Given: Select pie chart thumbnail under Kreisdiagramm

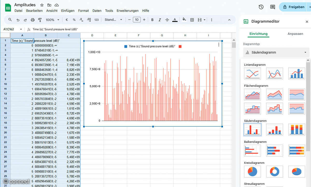Looking at the screenshot, I should click(x=253, y=172).
